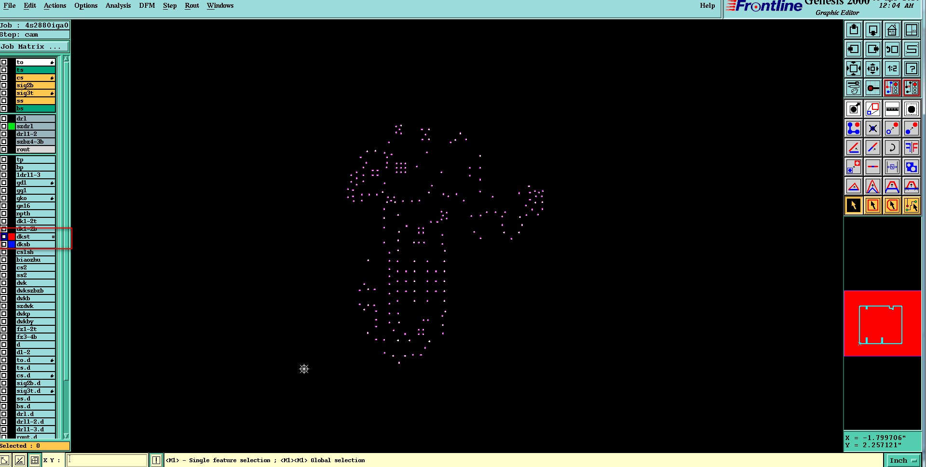Click the exclamation mark icon
The image size is (926, 467).
click(x=156, y=460)
